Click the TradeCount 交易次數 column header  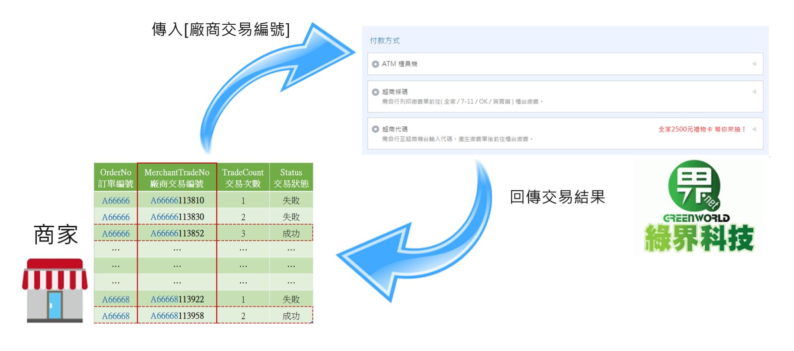click(243, 178)
